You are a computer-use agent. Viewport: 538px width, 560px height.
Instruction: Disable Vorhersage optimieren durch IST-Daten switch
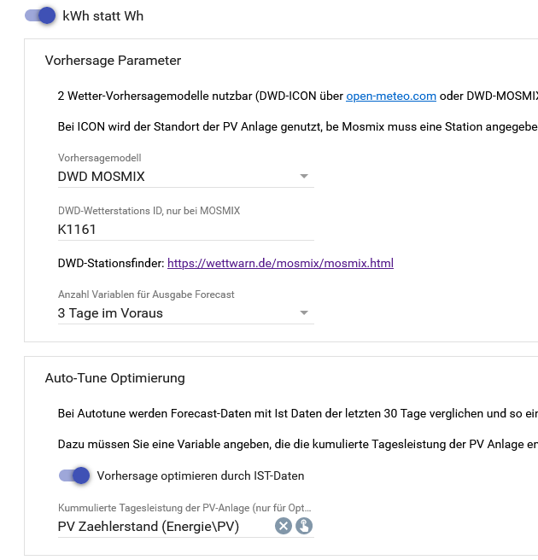coord(74,475)
